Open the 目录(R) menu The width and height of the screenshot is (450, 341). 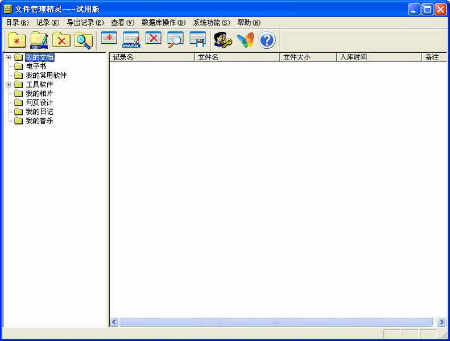(18, 23)
